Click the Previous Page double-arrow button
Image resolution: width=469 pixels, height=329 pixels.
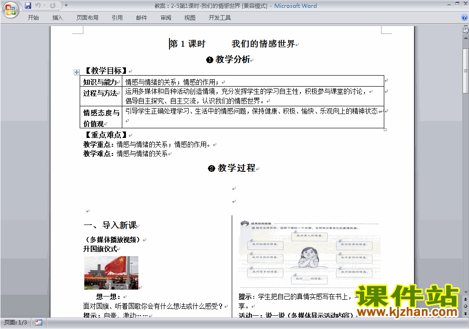coord(466,299)
